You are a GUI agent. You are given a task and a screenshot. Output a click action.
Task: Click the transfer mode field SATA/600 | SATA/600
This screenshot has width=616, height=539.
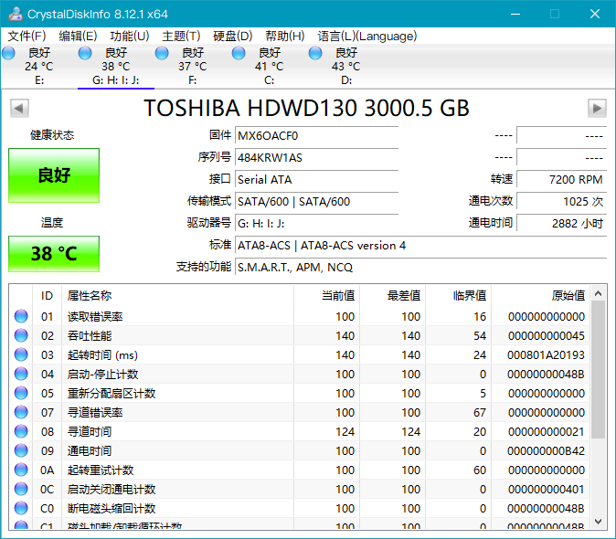[316, 202]
